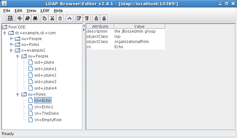Click the Paste clipboard icon
Viewport: 237px width, 138px height.
click(60, 18)
